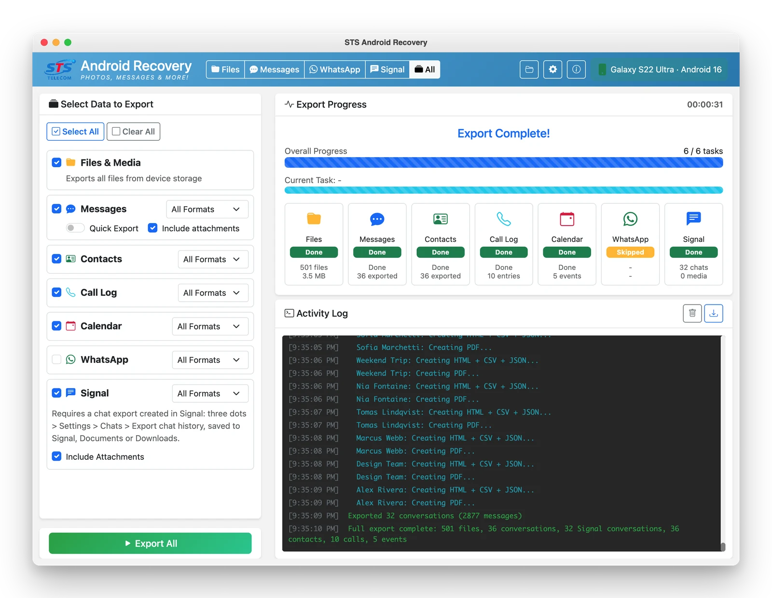Click the Calendar icon in export list
Viewport: 772px width, 598px height.
[70, 326]
